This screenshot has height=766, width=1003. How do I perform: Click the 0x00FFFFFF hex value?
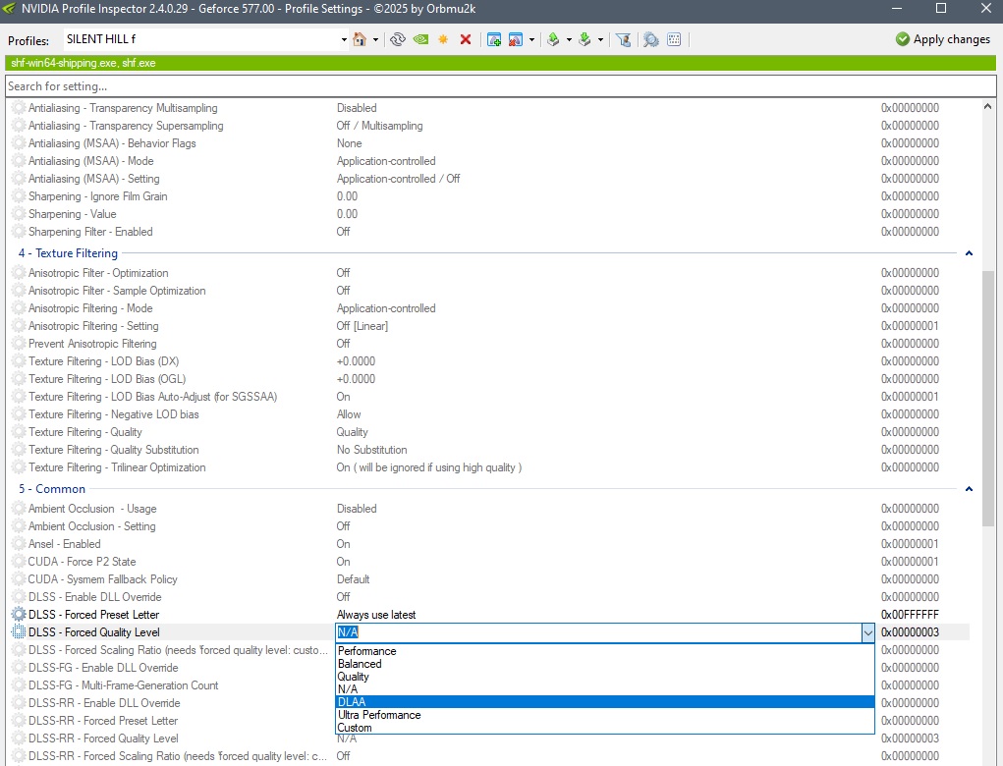tap(910, 615)
